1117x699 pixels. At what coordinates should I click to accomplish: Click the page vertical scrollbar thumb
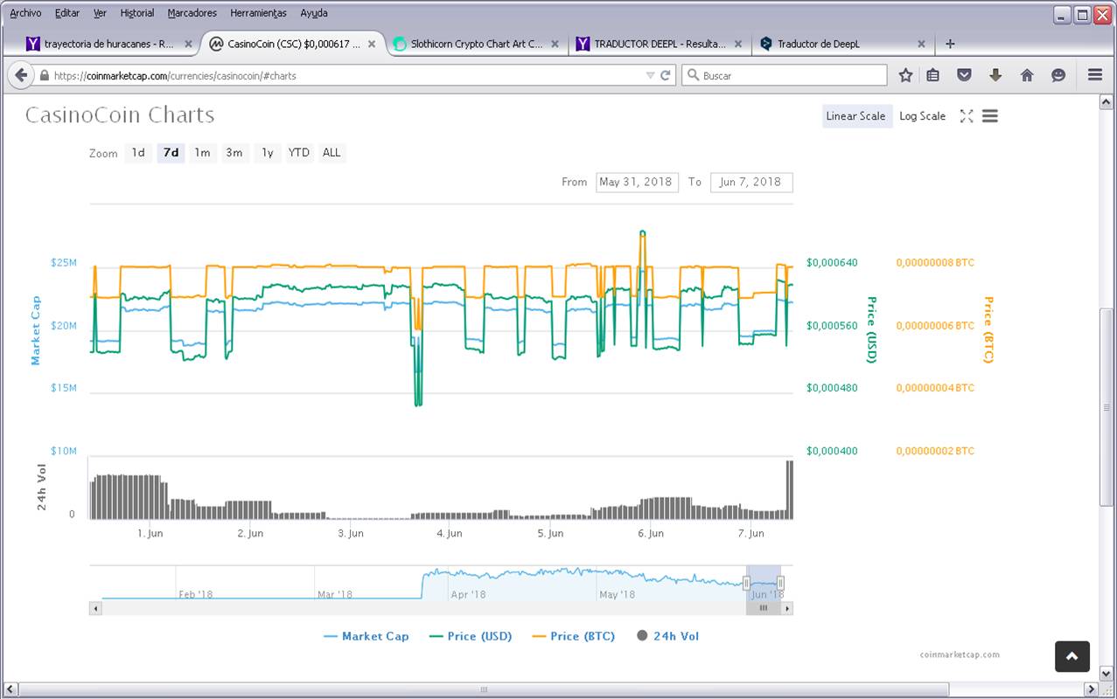[x=1107, y=406]
